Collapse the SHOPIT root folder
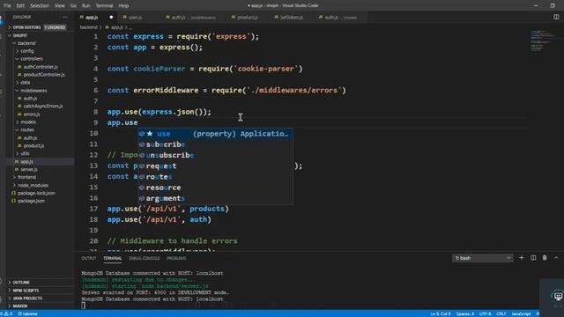This screenshot has height=317, width=564. click(19, 35)
